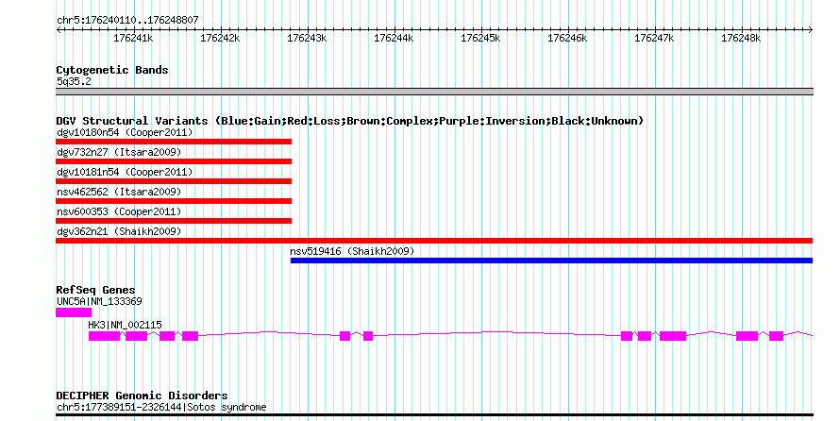Viewport: 840px width, 421px height.
Task: Click the 176245k ruler tick label
Action: tap(480, 38)
